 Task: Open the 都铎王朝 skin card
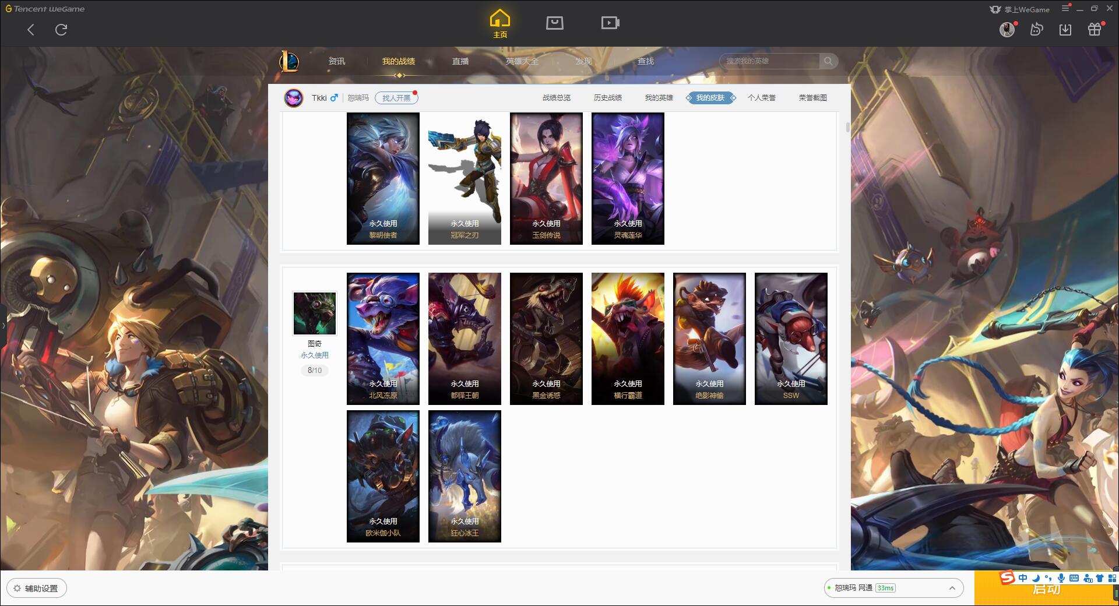click(465, 339)
